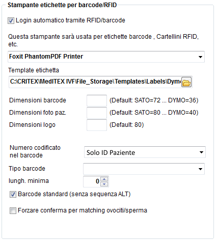Increase lungh. minima with up arrow
The image size is (216, 241).
click(x=104, y=179)
